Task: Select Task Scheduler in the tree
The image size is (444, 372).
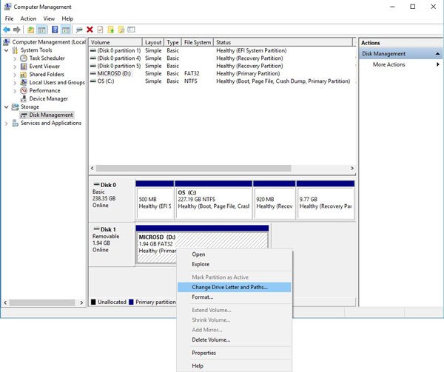Action: 48,58
